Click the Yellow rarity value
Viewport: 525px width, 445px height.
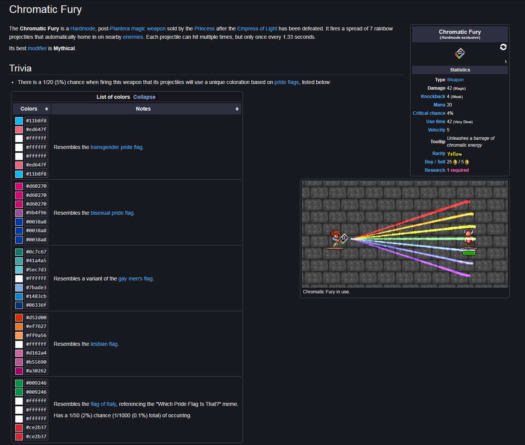click(454, 154)
